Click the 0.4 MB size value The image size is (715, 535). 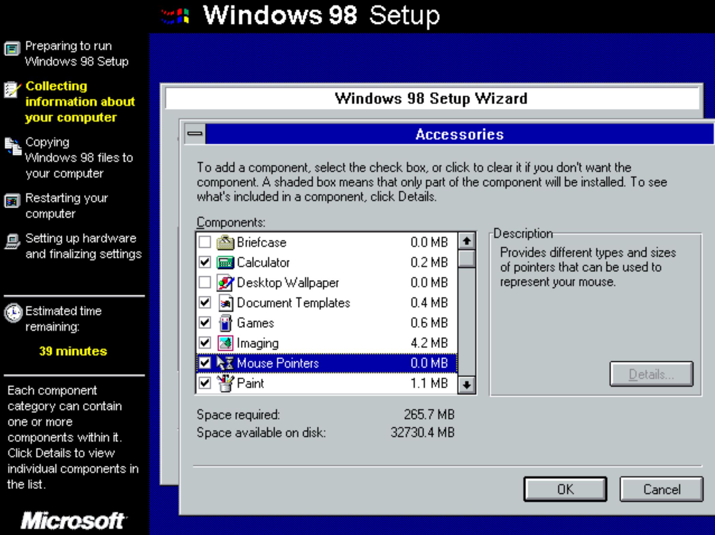(429, 303)
